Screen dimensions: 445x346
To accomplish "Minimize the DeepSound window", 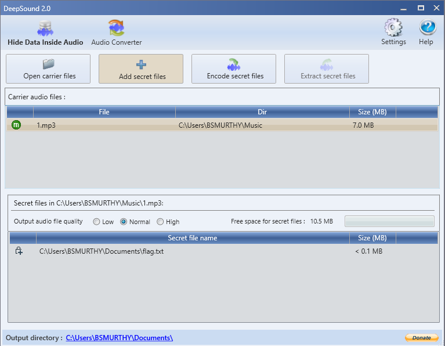I will coord(403,8).
